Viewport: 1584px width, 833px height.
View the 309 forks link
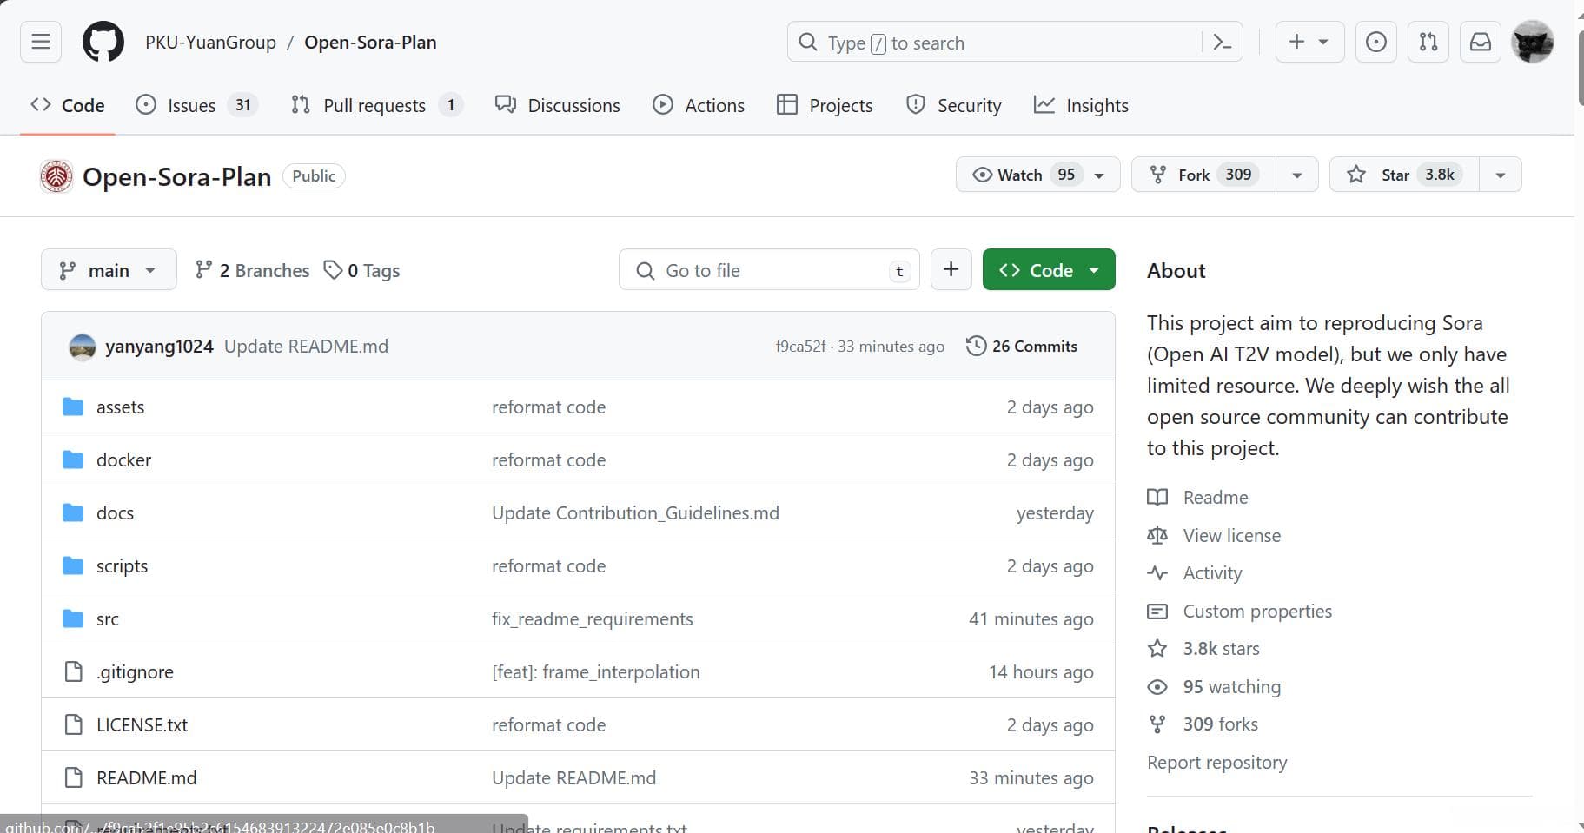tap(1220, 724)
